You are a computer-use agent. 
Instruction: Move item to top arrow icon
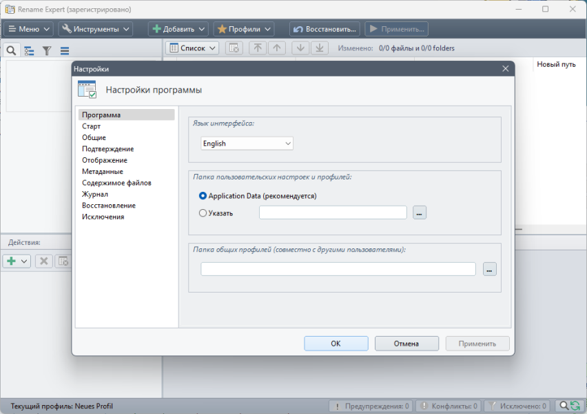point(258,48)
